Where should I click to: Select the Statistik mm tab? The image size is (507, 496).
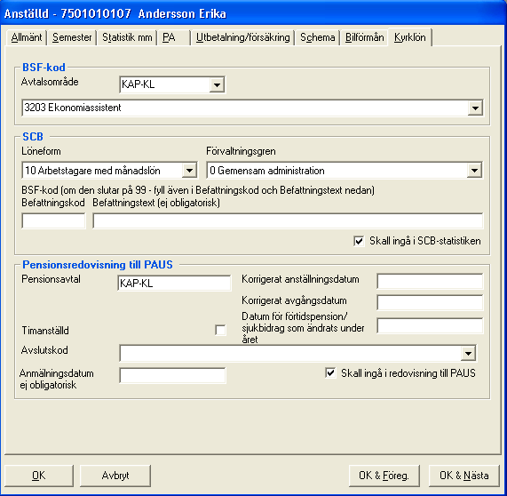click(x=127, y=37)
